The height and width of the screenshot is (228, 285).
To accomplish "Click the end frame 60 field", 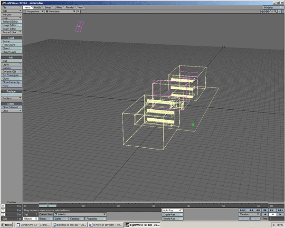I will (x=276, y=206).
